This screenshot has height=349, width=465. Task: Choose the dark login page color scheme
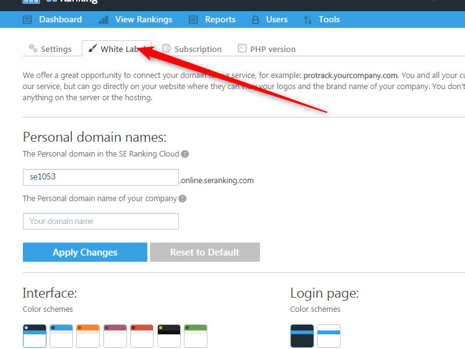coord(302,336)
